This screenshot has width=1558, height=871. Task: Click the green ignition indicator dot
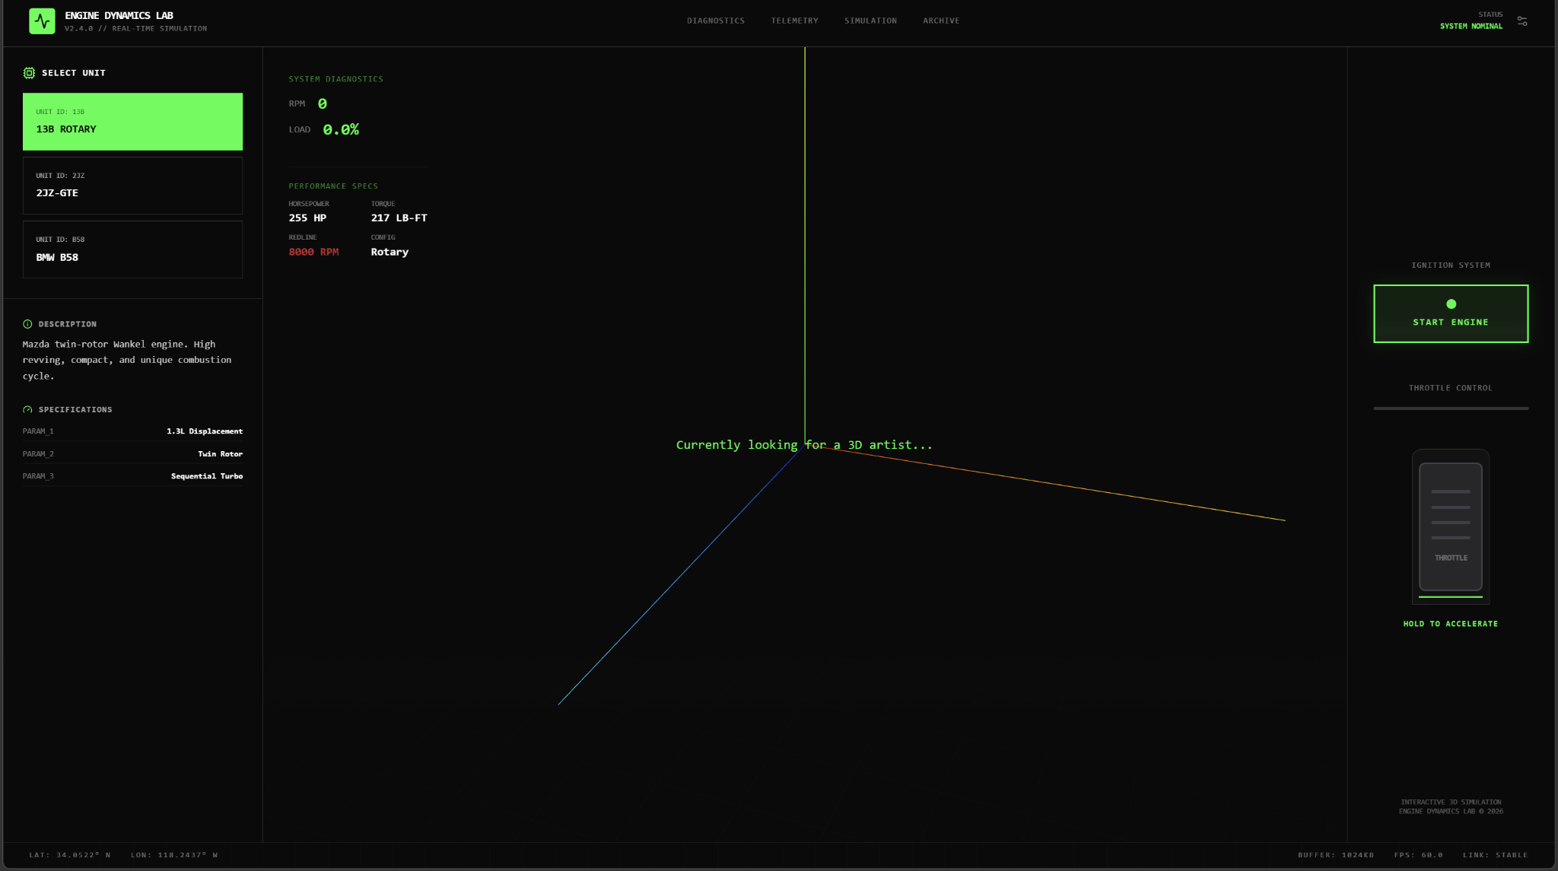click(x=1451, y=304)
